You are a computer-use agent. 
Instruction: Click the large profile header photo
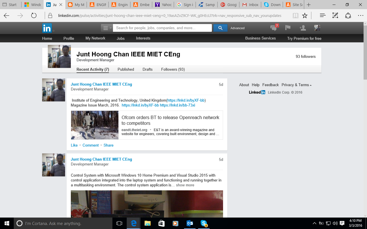coord(59,56)
